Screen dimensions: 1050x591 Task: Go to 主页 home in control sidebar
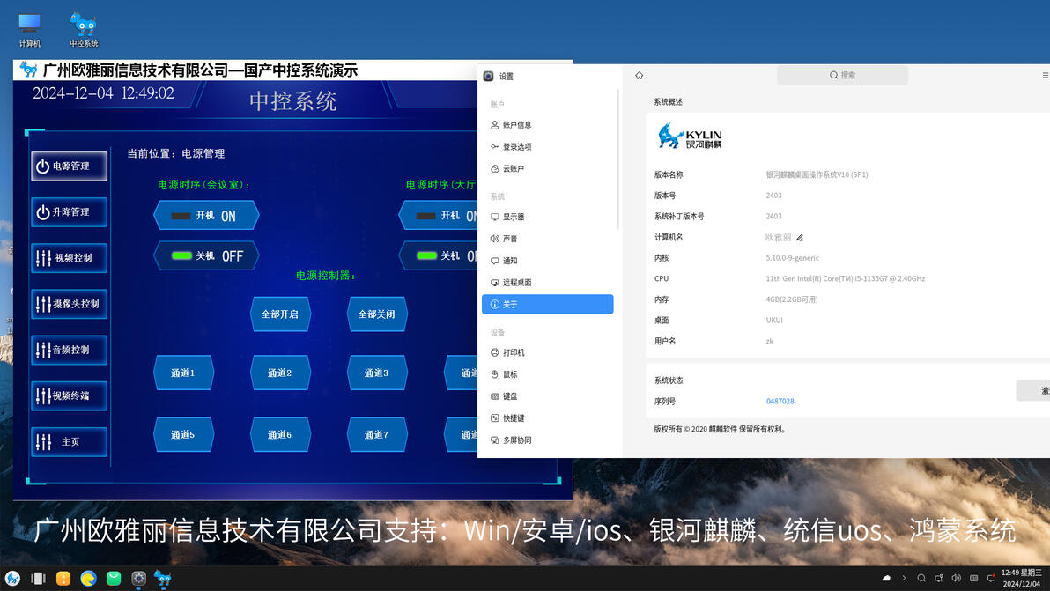click(x=69, y=441)
